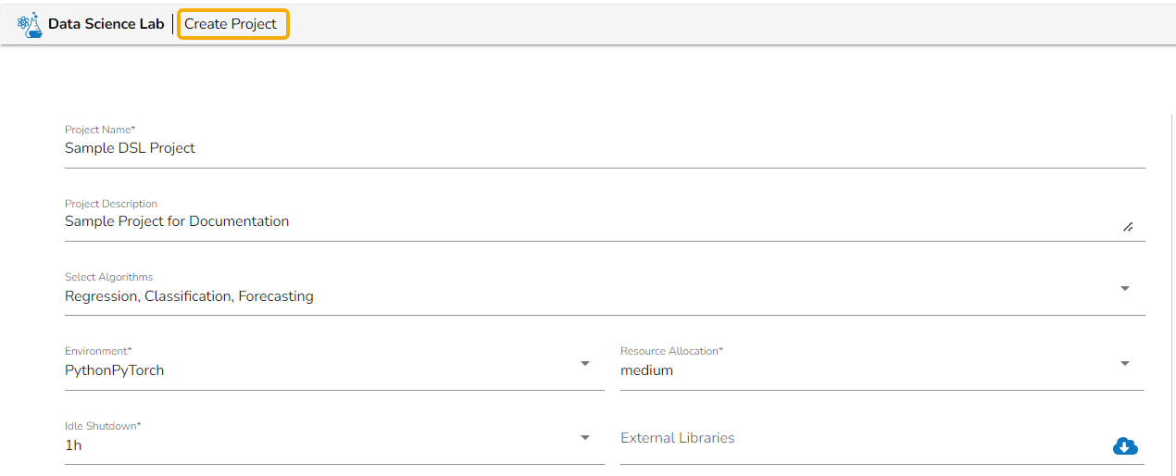Click the Project Name* field label
The image size is (1176, 476).
coord(100,130)
